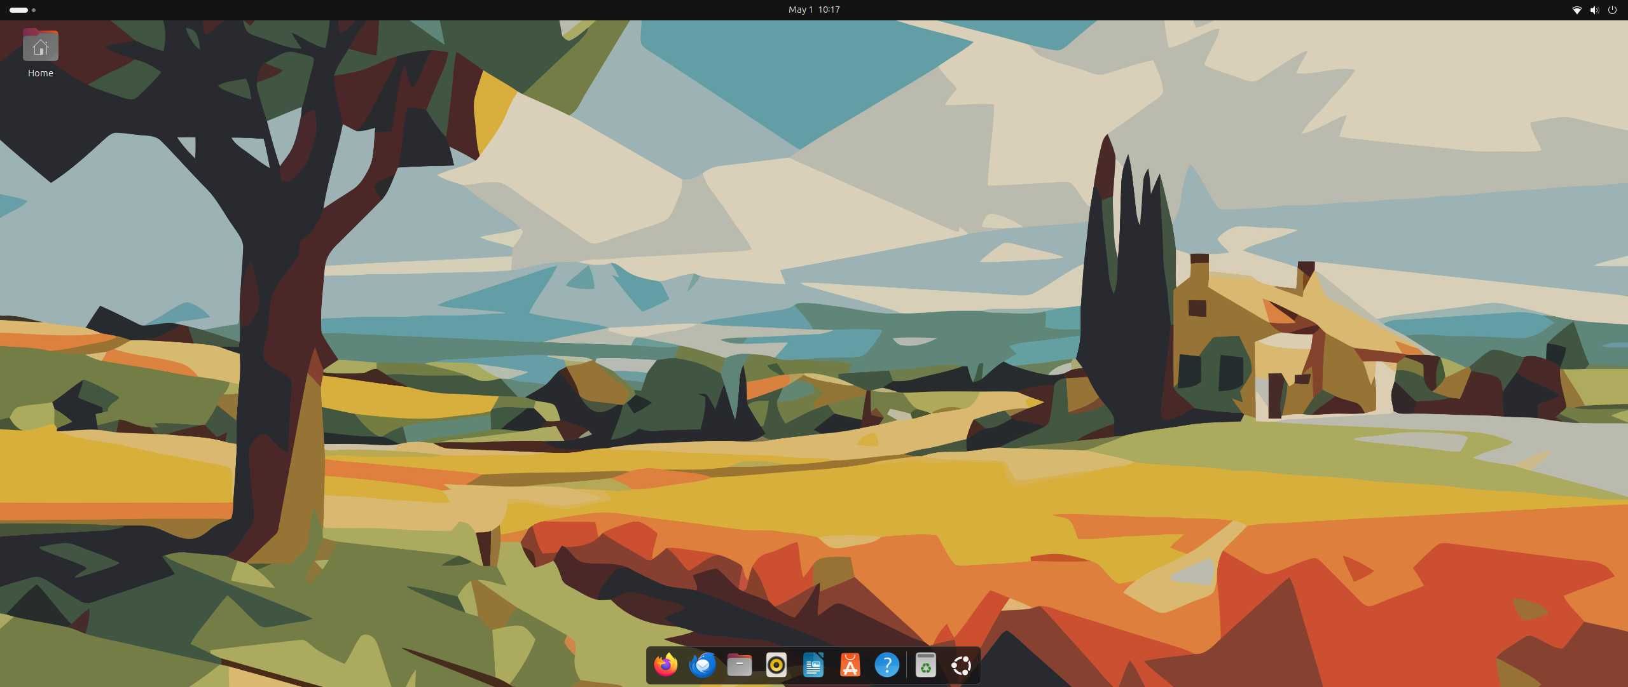Click the small workspace dot indicator
This screenshot has height=687, width=1628.
tap(34, 10)
